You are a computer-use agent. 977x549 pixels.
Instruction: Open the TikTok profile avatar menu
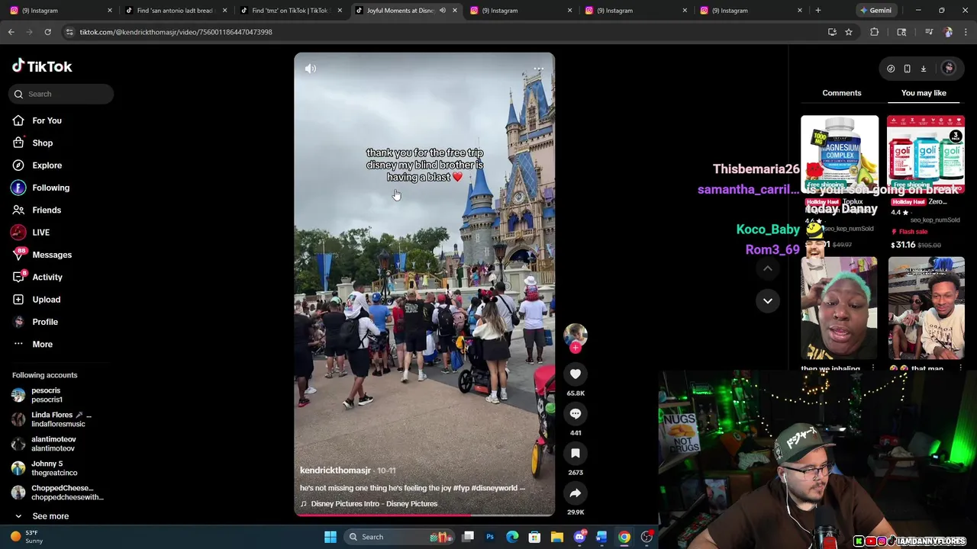pos(949,69)
